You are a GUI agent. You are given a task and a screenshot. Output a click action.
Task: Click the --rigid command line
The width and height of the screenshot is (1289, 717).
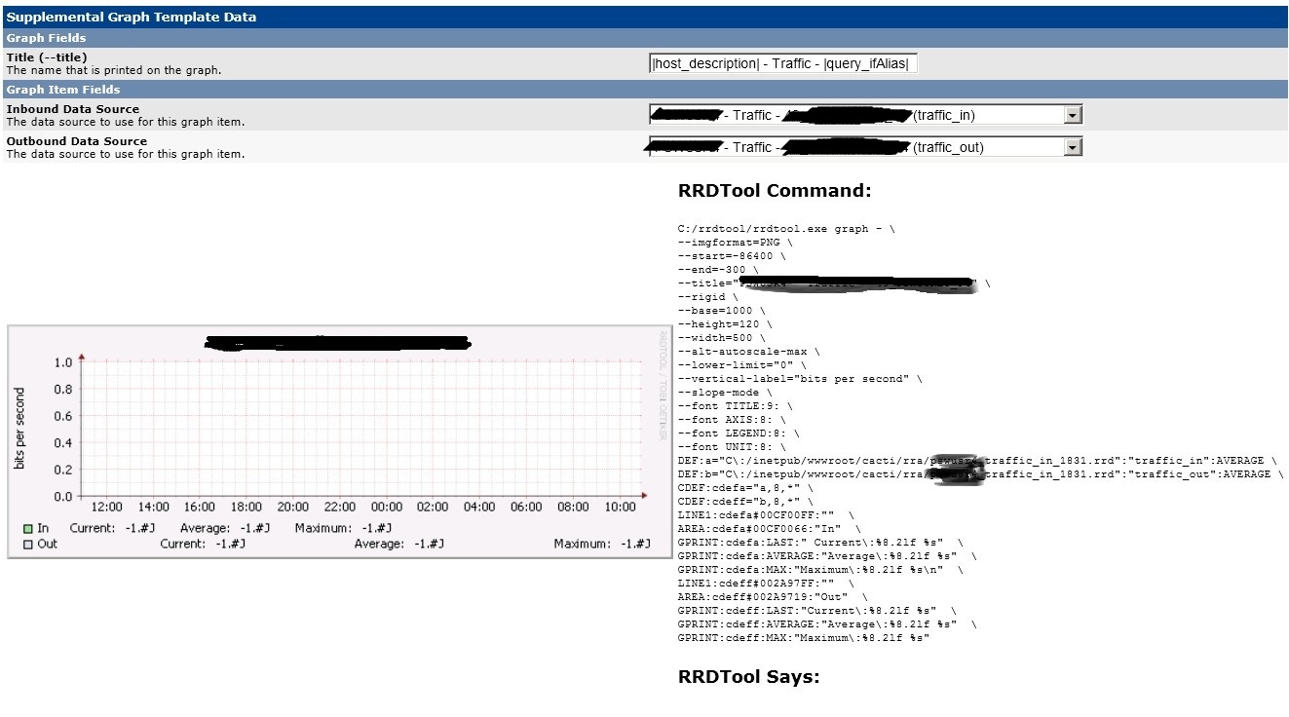(x=708, y=296)
